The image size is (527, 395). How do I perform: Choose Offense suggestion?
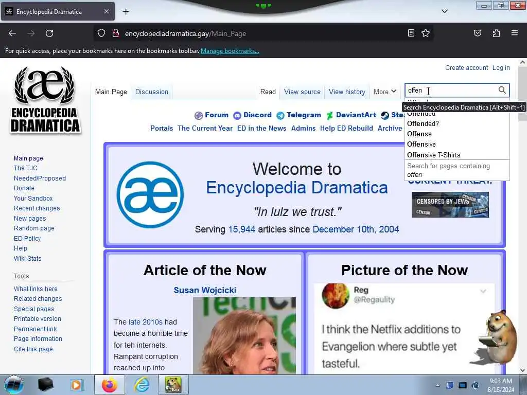[457, 134]
